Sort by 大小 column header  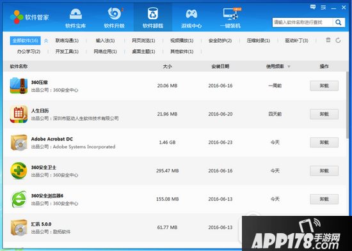(167, 66)
